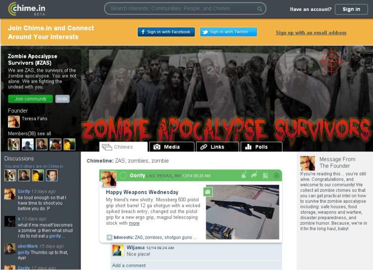The image size is (373, 270).
Task: Click the Sign in with Facebook button
Action: tap(166, 32)
